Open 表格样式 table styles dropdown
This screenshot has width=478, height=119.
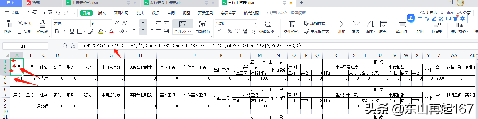[x=316, y=23]
